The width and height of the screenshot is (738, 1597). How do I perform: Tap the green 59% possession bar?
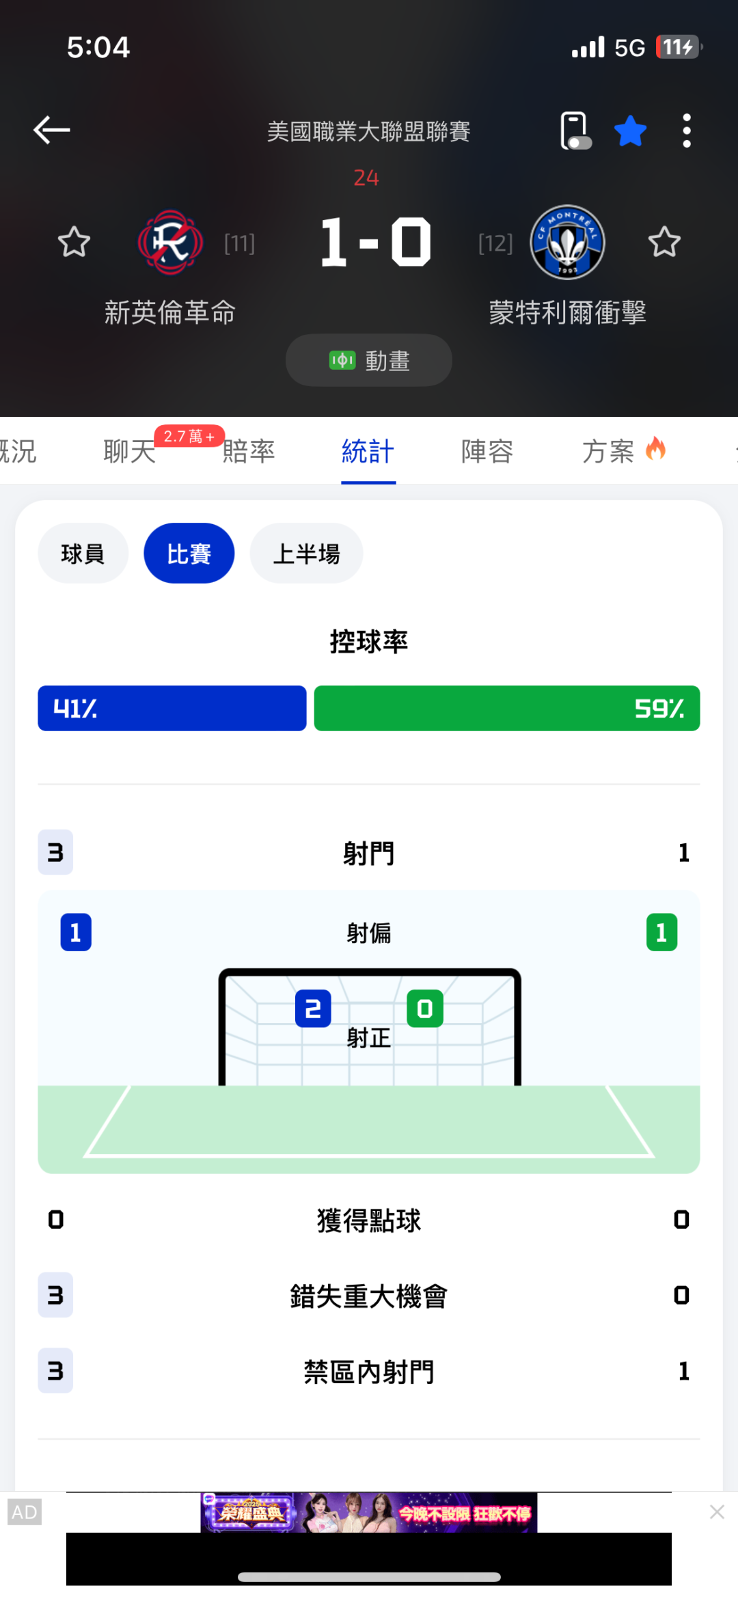[x=506, y=708]
